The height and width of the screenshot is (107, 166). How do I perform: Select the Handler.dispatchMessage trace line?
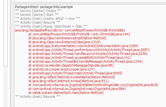pyautogui.click(x=71, y=65)
